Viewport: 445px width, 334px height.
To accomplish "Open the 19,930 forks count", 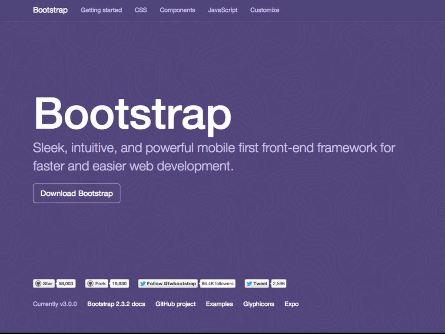I will pos(119,284).
